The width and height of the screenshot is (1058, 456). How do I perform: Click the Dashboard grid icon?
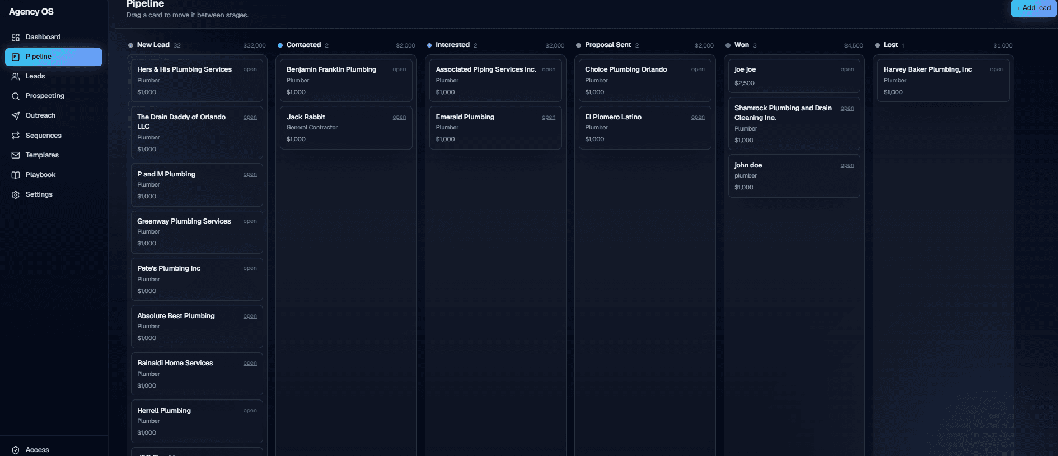16,37
